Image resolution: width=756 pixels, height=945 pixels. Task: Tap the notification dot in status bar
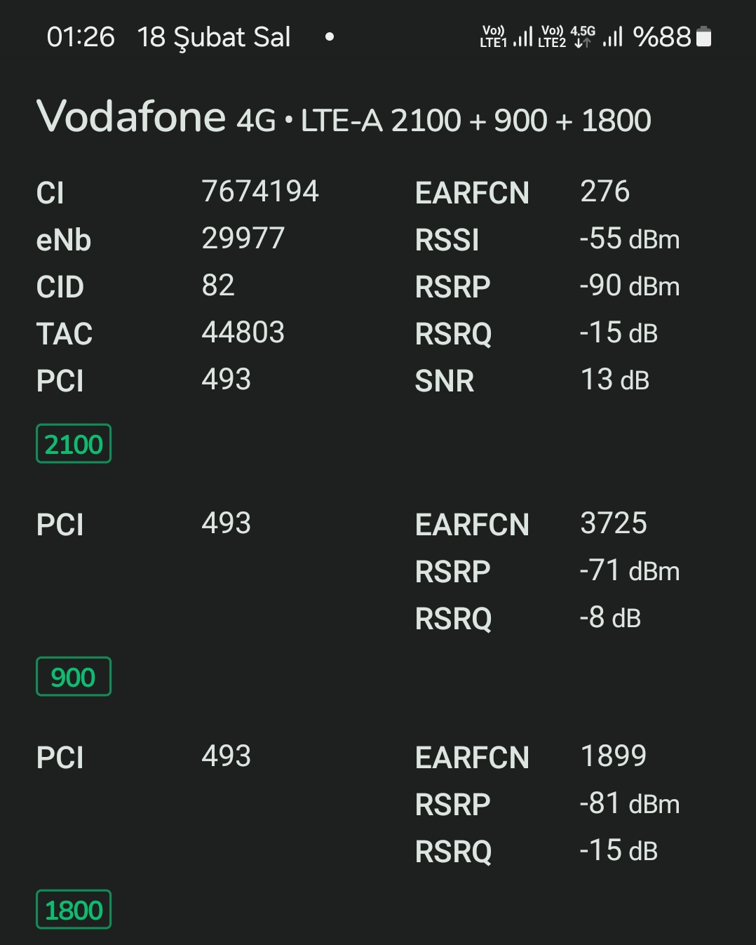click(x=330, y=36)
